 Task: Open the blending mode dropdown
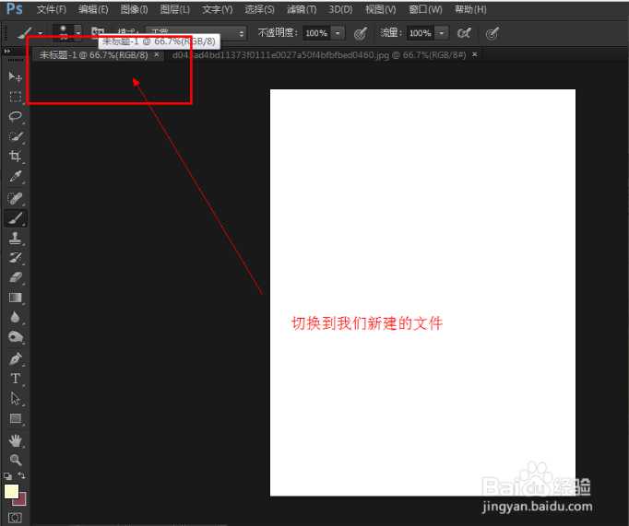click(x=196, y=33)
